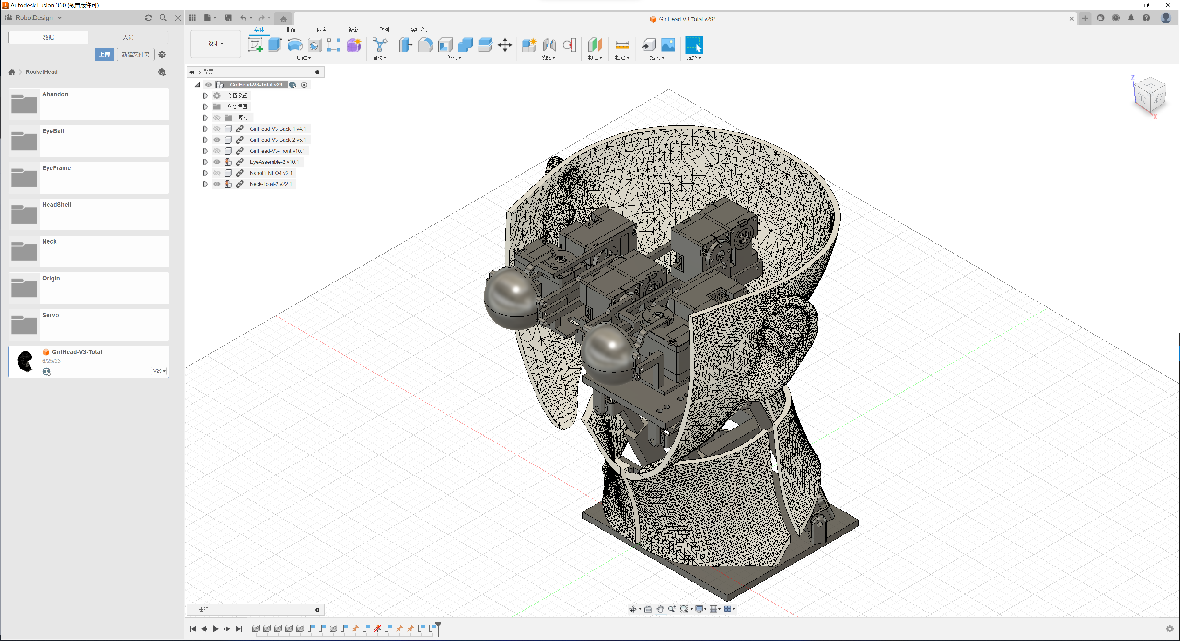
Task: Toggle visibility of GirlHead-V3-Back-2 v5:1
Action: 217,140
